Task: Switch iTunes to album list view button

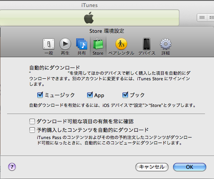Action: point(211,17)
